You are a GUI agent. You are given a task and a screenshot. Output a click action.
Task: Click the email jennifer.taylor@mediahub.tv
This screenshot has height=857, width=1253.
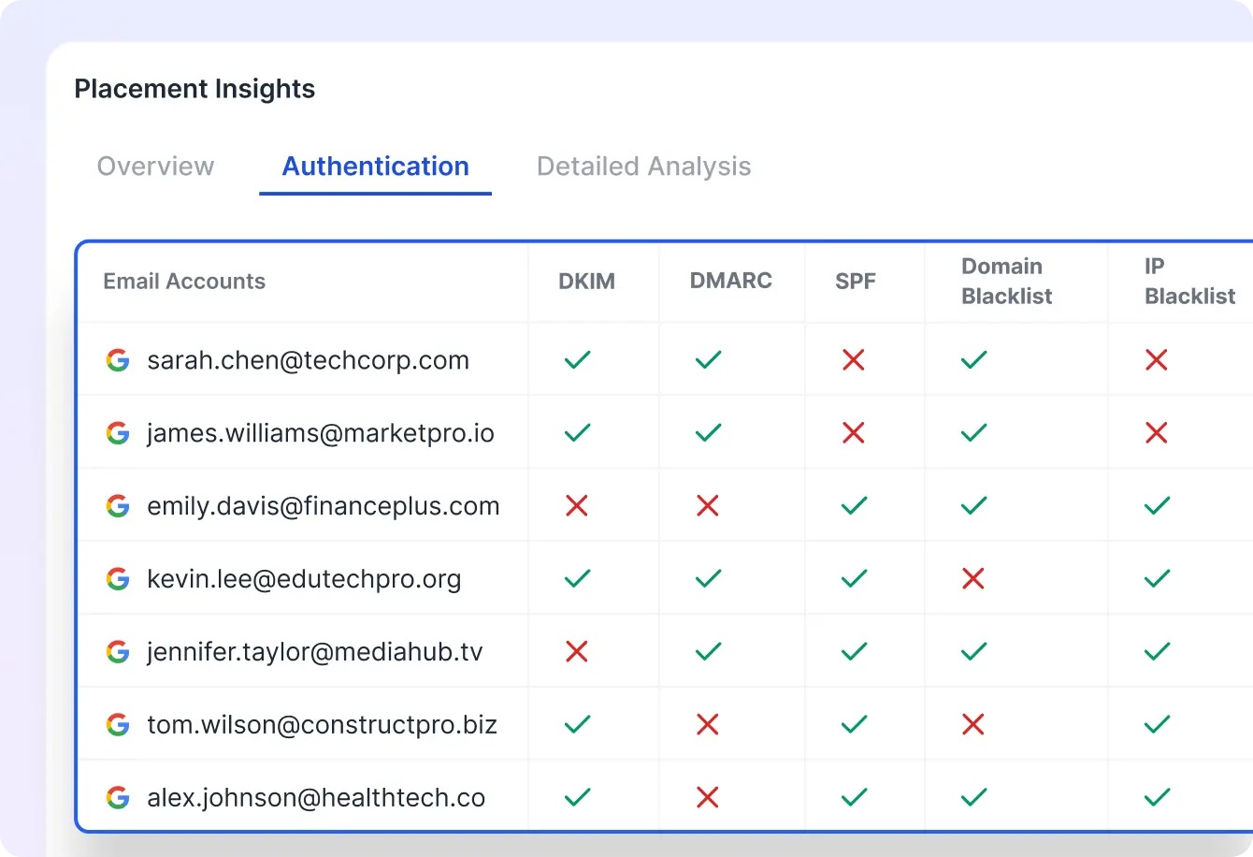pos(313,652)
